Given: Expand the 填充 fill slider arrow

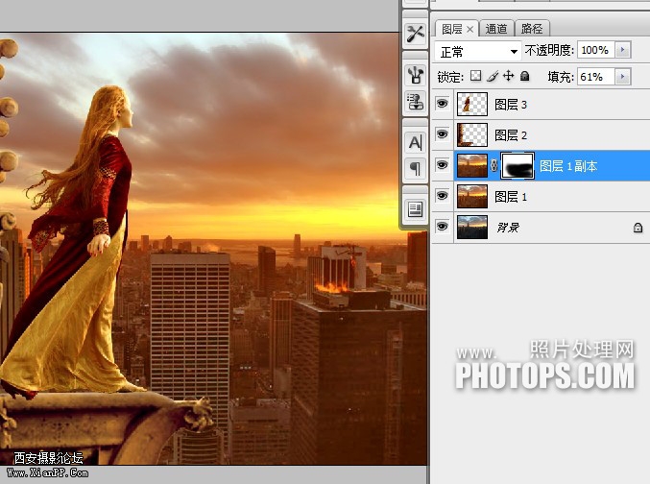Looking at the screenshot, I should [623, 77].
